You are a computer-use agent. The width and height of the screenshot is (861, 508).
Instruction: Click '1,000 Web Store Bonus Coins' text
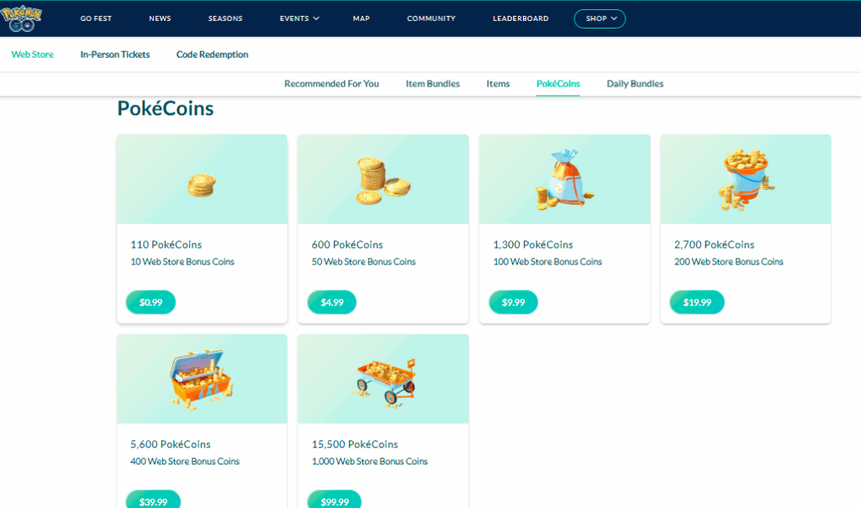tap(370, 461)
